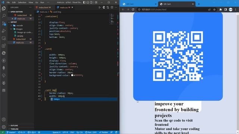
Task: Click Prettier in the status bar
Action: [x=103, y=133]
